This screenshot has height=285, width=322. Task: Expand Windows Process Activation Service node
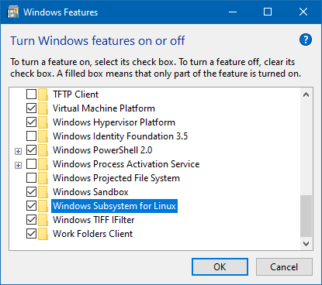click(18, 165)
